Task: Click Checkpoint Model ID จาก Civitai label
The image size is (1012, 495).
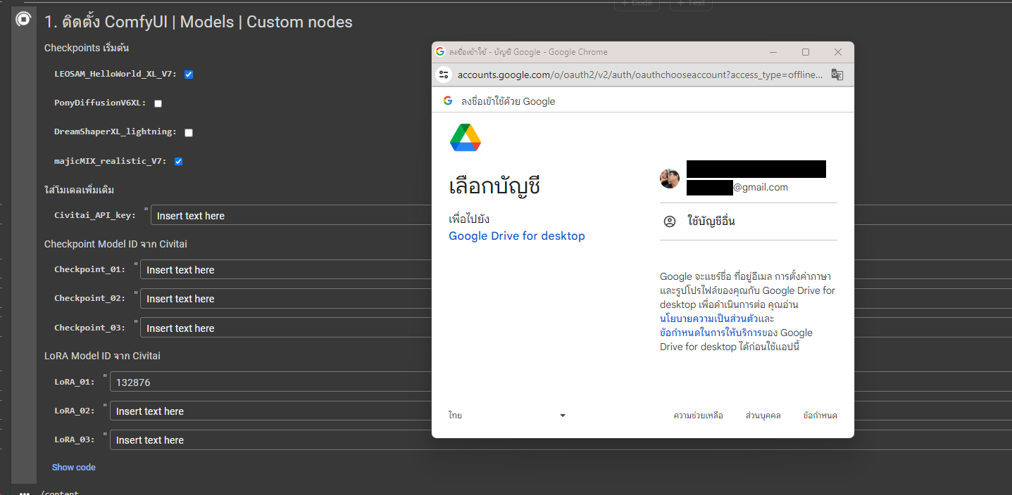Action: (x=115, y=244)
